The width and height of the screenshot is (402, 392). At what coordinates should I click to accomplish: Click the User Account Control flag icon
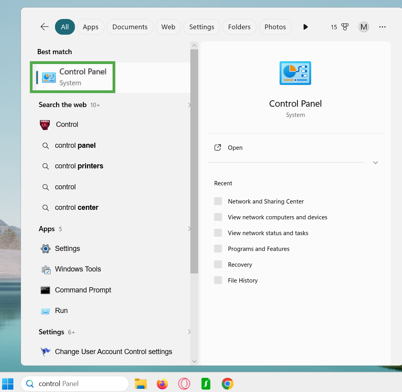point(45,351)
